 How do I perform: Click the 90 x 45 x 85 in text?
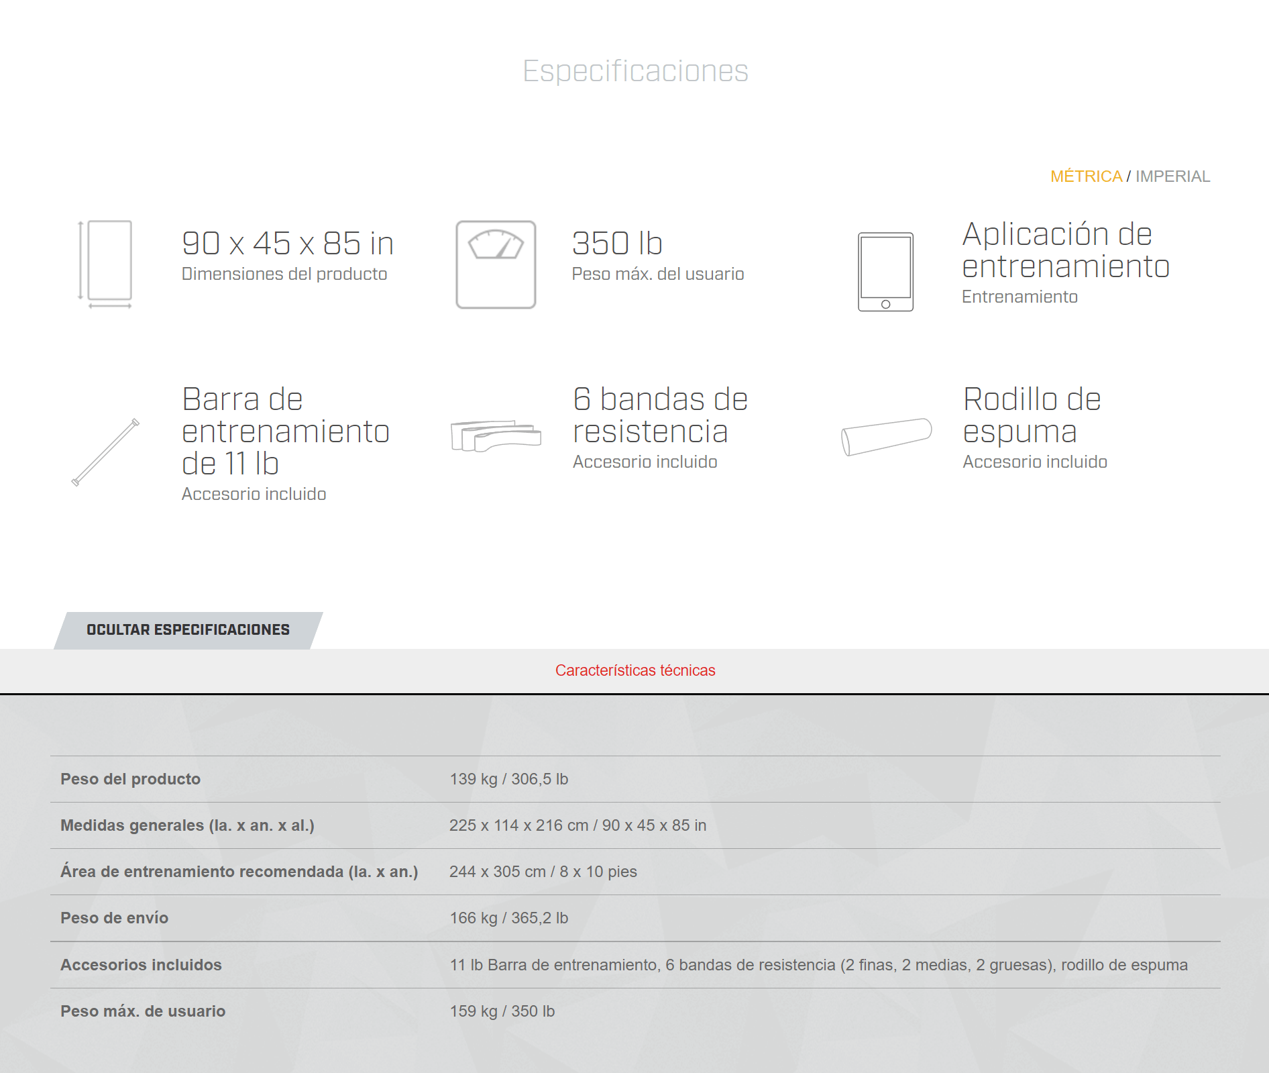[287, 244]
